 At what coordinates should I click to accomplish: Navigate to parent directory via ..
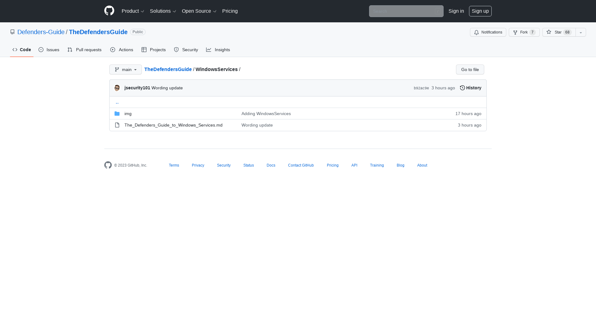[117, 102]
